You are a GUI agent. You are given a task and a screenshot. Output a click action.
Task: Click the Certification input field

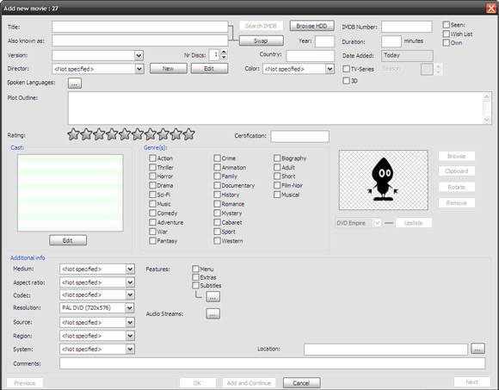point(299,136)
